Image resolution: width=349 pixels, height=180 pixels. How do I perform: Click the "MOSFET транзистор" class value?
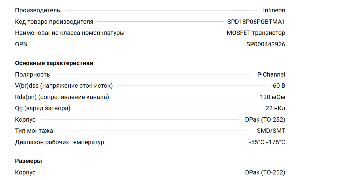coord(256,33)
